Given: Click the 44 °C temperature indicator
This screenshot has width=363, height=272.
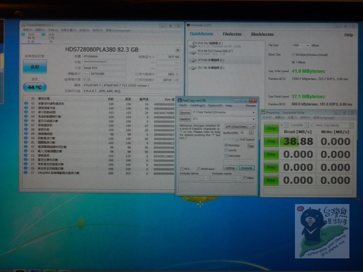Looking at the screenshot, I should 35,87.
